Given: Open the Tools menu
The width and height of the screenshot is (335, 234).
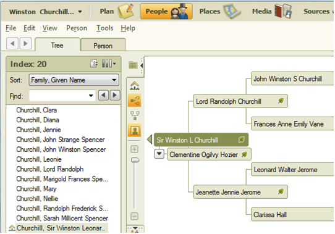Looking at the screenshot, I should tap(104, 28).
